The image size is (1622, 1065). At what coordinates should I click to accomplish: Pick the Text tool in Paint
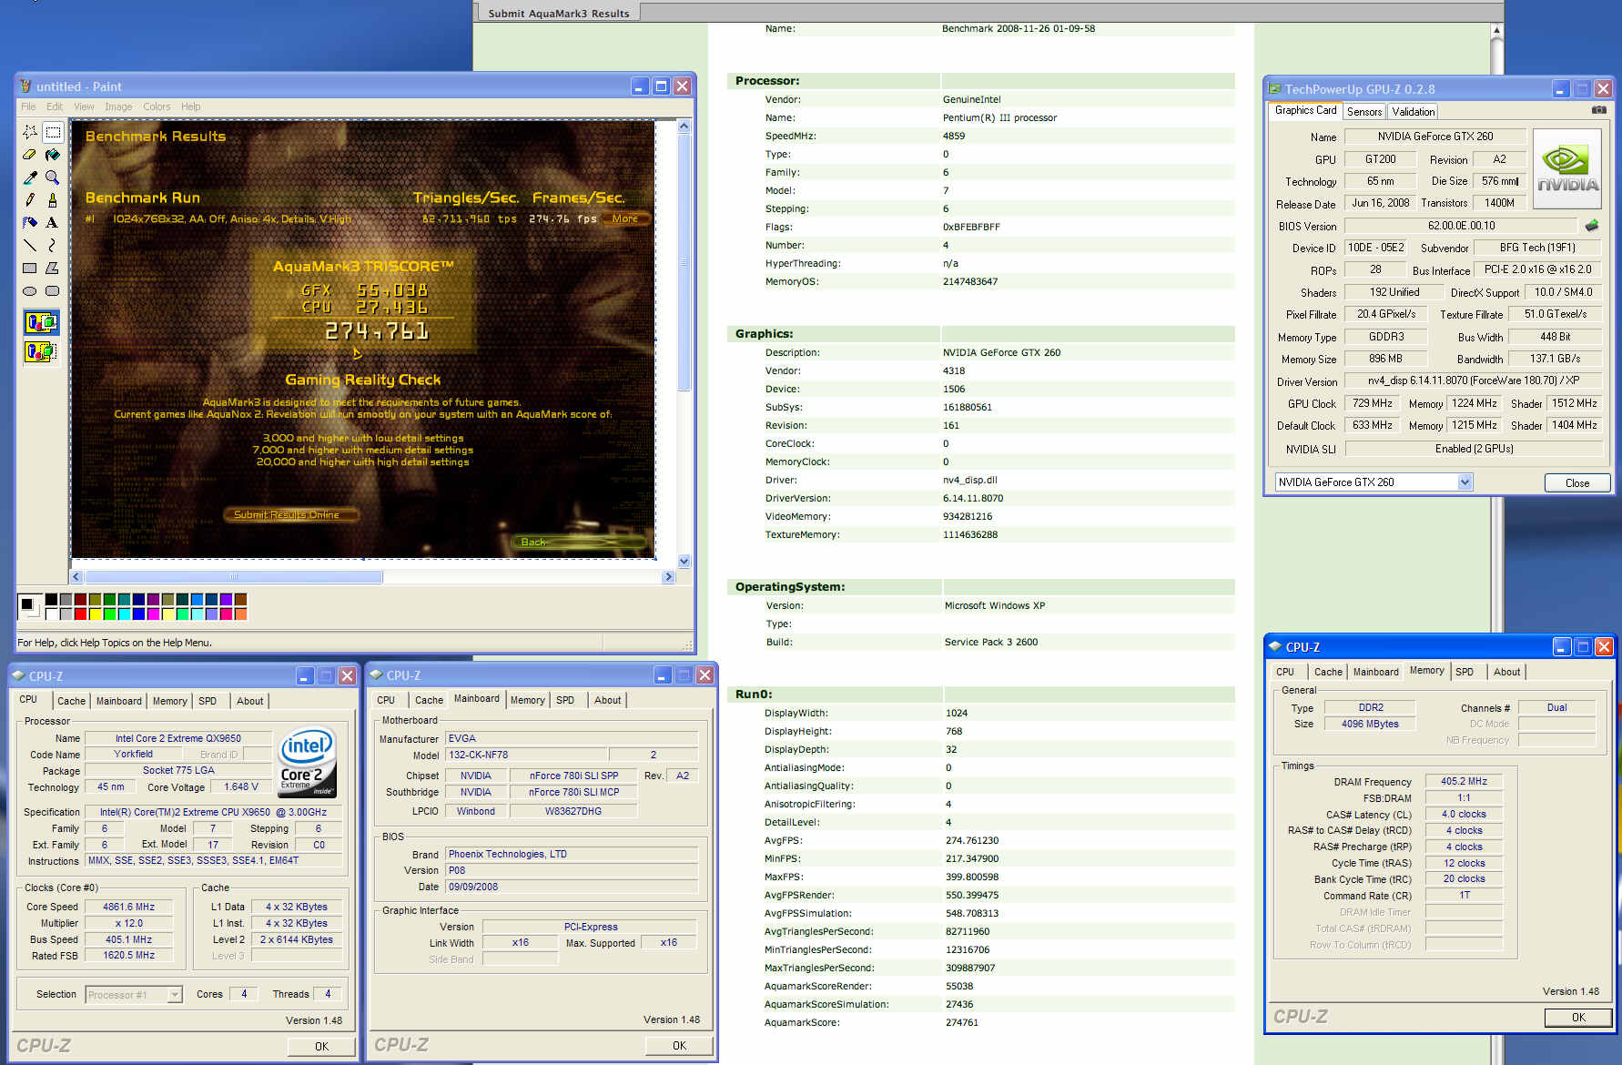click(x=53, y=222)
